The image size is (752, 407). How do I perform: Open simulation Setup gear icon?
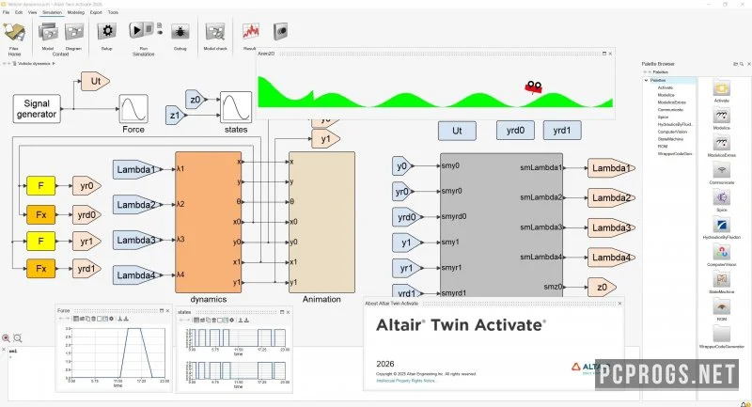[x=107, y=32]
